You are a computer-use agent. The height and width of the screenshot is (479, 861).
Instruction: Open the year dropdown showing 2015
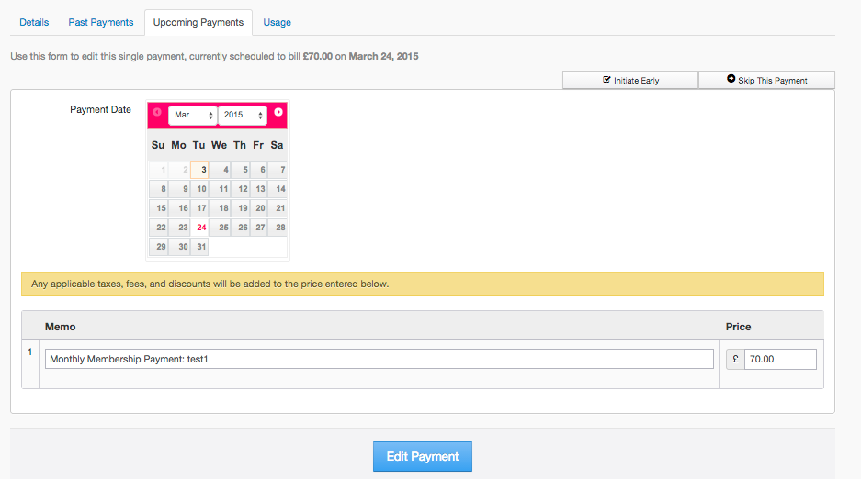click(x=243, y=115)
